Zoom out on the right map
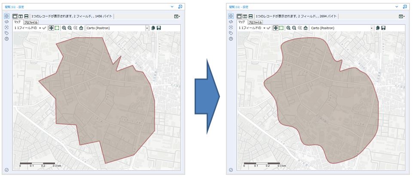415x177 pixels. [x=294, y=28]
